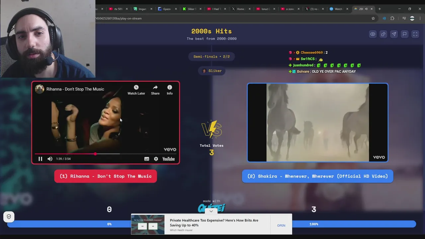Click the juanhundred chat username
Image resolution: width=425 pixels, height=239 pixels.
pyautogui.click(x=303, y=65)
